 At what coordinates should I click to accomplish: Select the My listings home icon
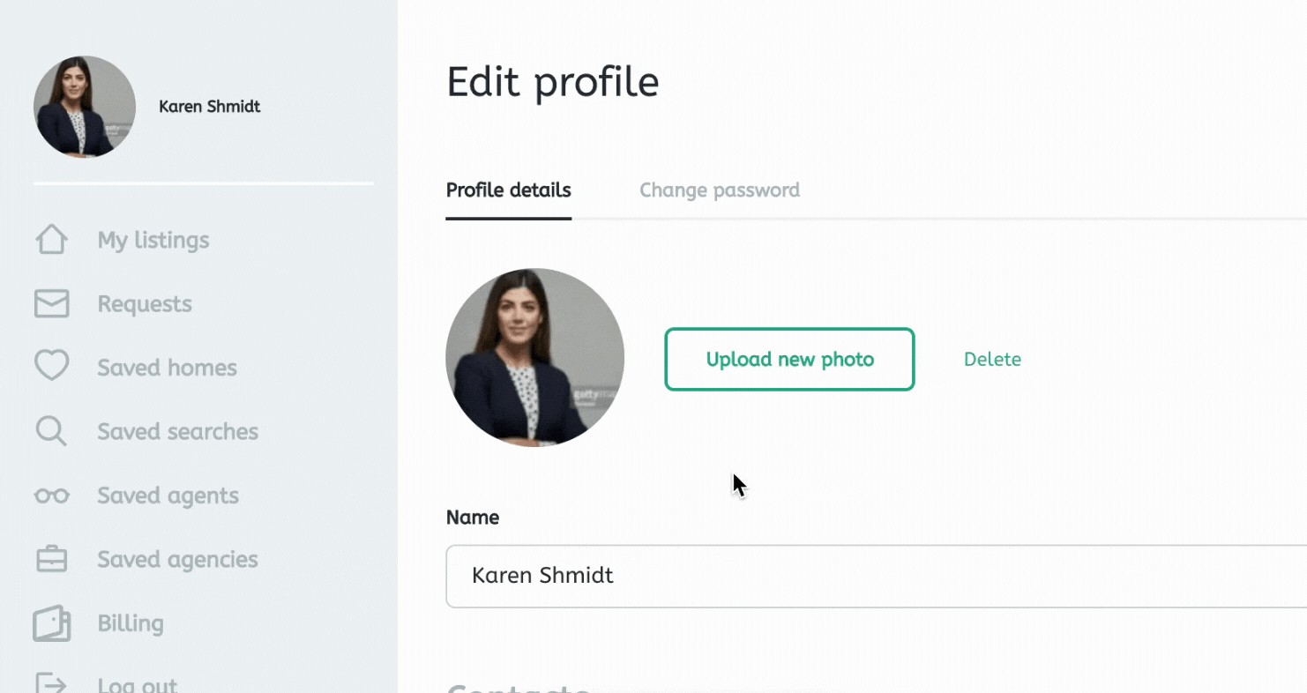coord(52,239)
